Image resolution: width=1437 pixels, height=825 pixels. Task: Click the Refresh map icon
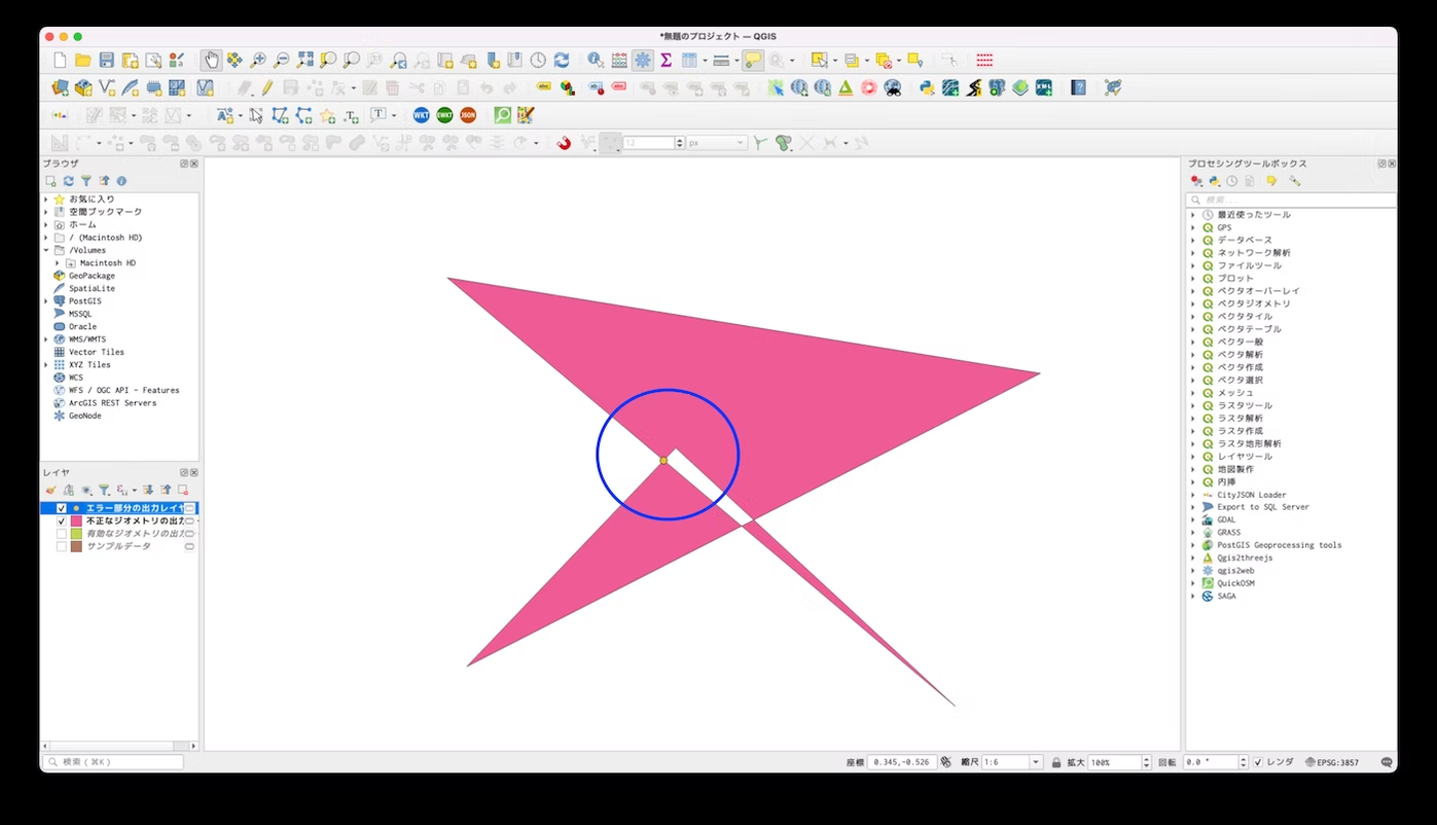(x=562, y=61)
